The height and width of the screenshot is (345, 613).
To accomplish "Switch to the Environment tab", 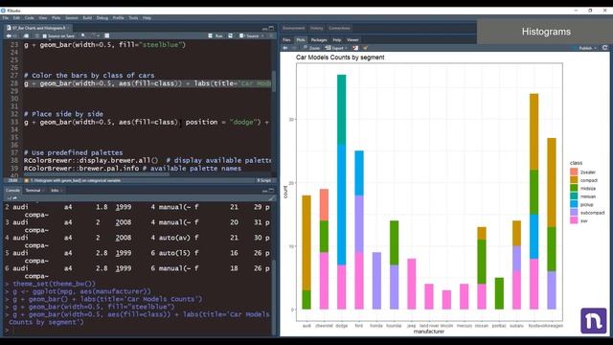I will (x=294, y=28).
